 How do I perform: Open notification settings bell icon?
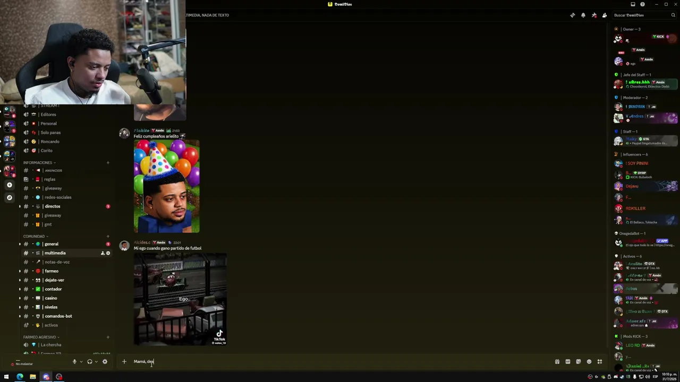583,15
